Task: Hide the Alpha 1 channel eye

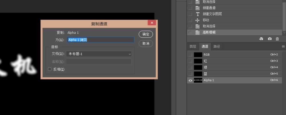Action: coord(190,80)
